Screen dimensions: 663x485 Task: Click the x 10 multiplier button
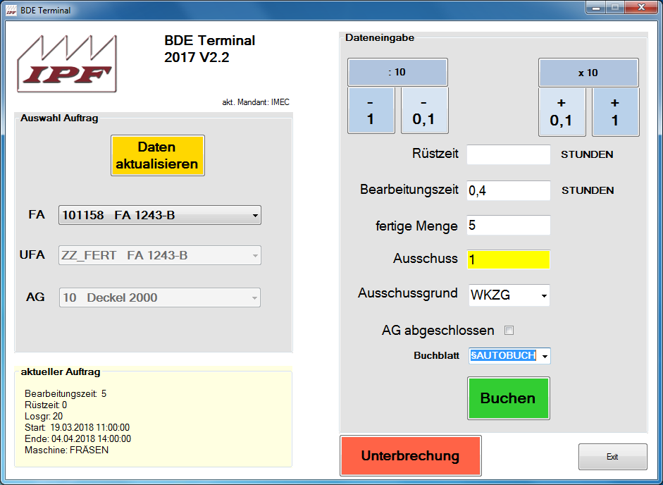588,73
